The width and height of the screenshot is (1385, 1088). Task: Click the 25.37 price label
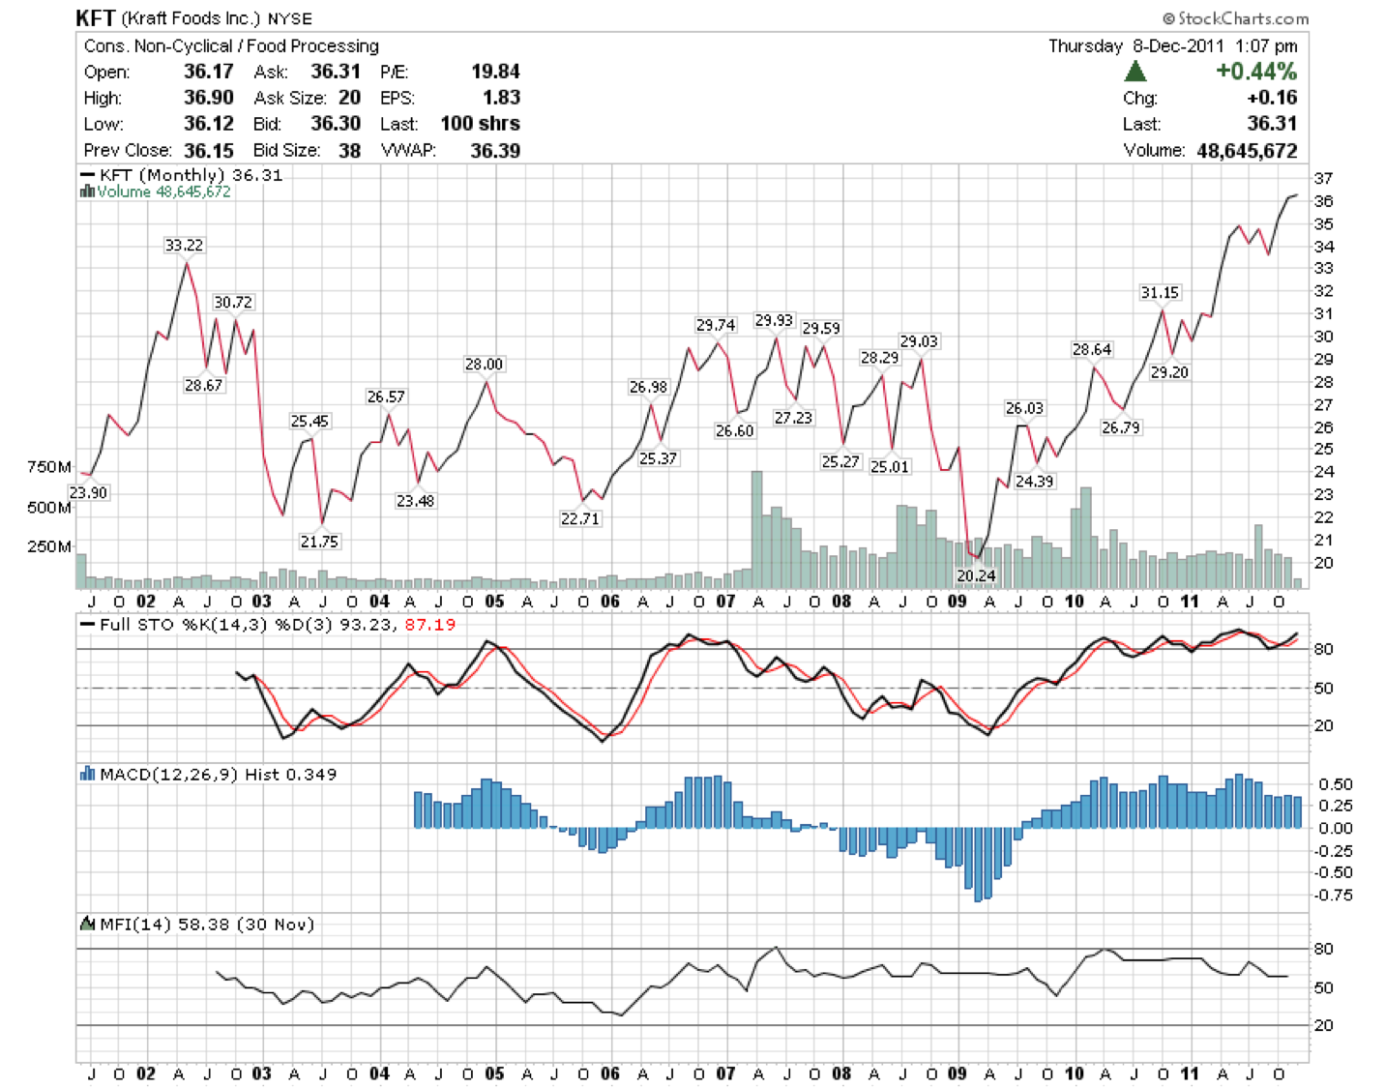click(658, 458)
